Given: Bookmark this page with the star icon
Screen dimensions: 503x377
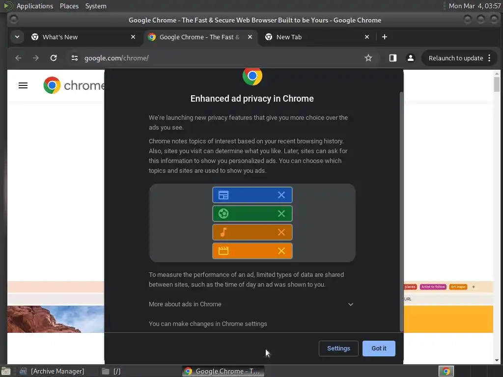Looking at the screenshot, I should tap(368, 58).
